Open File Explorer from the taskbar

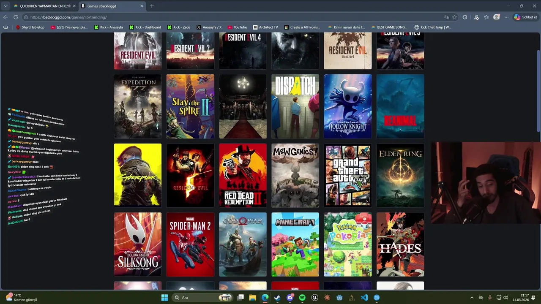click(x=253, y=298)
